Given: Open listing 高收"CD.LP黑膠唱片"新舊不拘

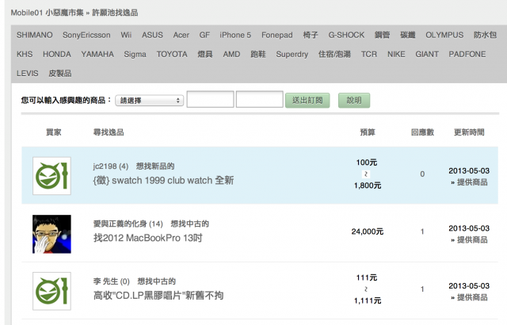Looking at the screenshot, I should tap(158, 296).
